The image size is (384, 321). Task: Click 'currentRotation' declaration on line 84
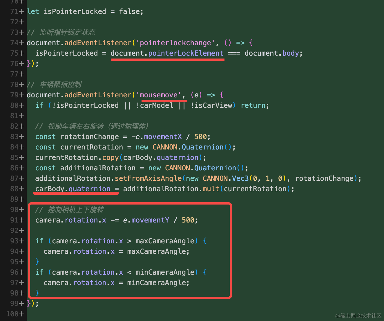click(92, 147)
